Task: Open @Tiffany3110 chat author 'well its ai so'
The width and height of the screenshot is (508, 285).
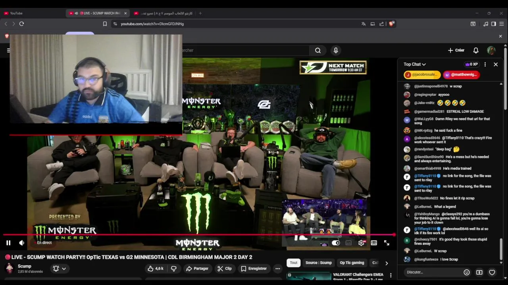Action: click(x=425, y=229)
